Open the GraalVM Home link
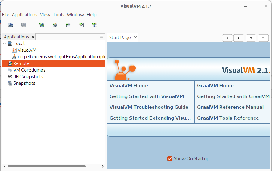 click(x=215, y=86)
